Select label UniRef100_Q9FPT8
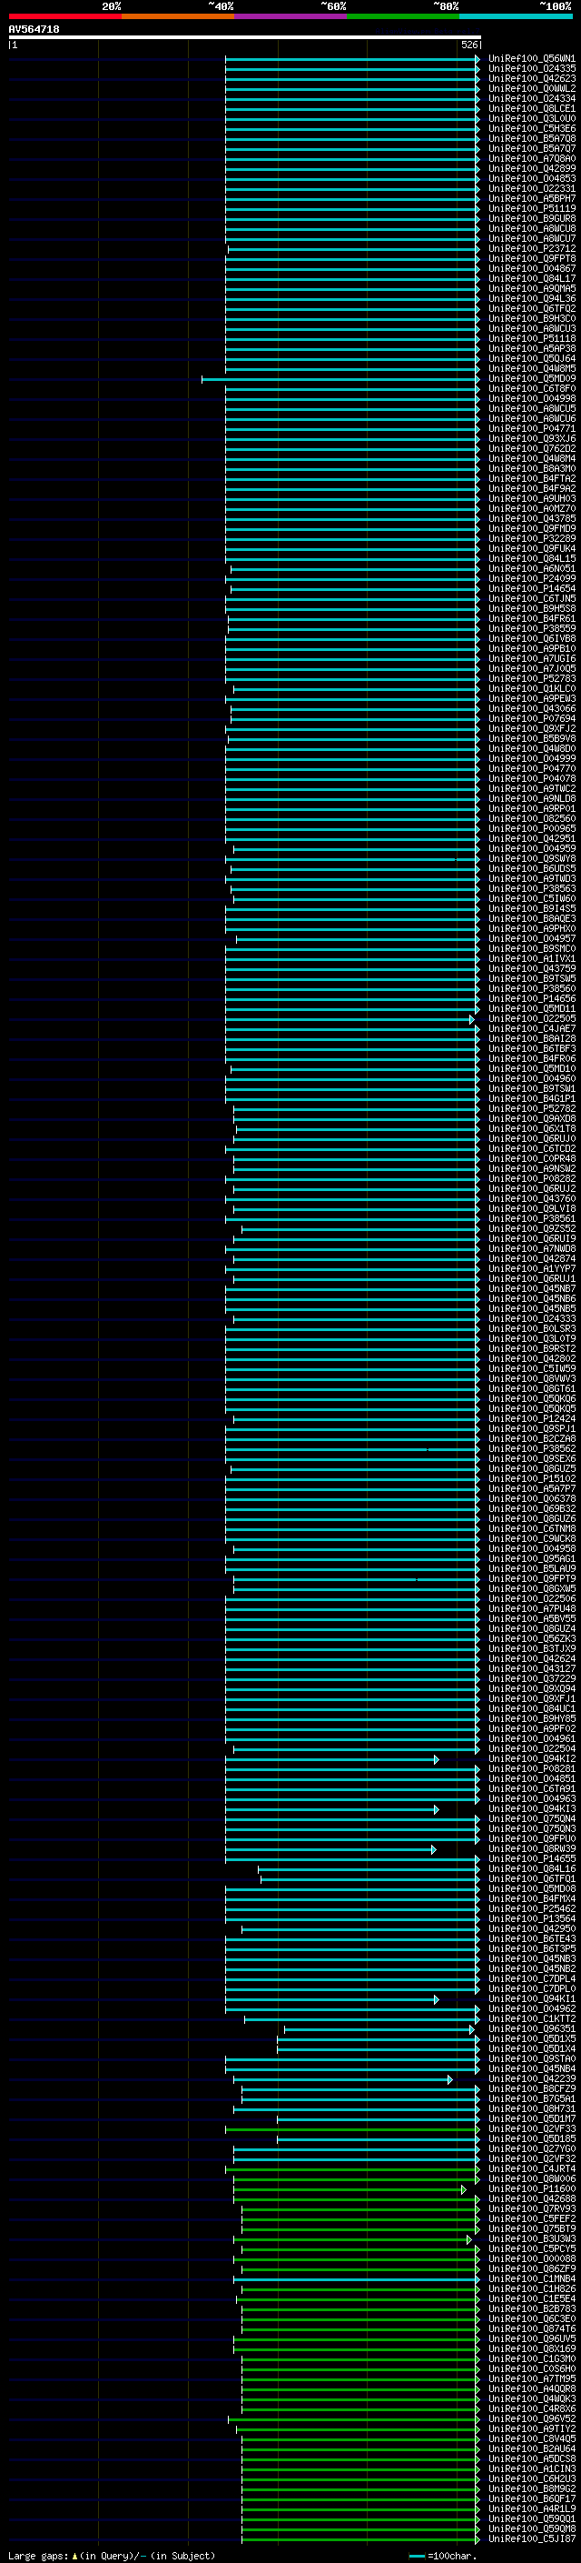Viewport: 581px width, 2563px height. point(531,259)
